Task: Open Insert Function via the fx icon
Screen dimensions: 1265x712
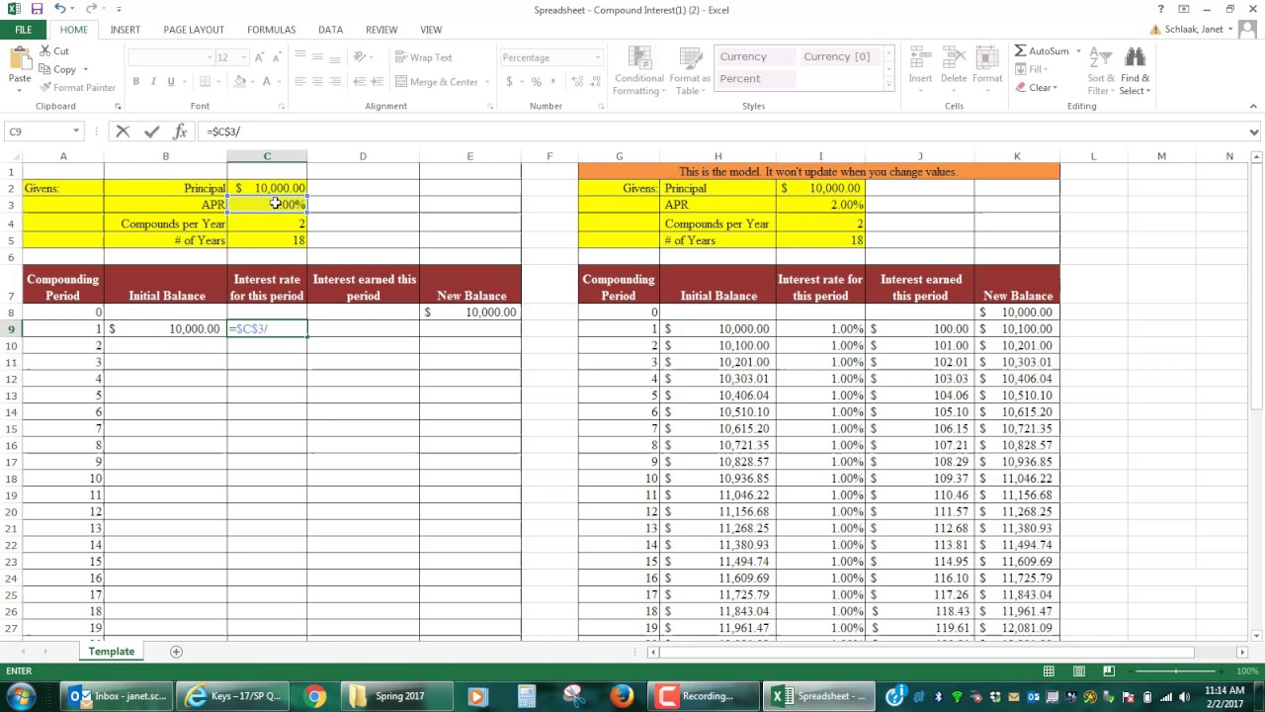Action: [180, 132]
